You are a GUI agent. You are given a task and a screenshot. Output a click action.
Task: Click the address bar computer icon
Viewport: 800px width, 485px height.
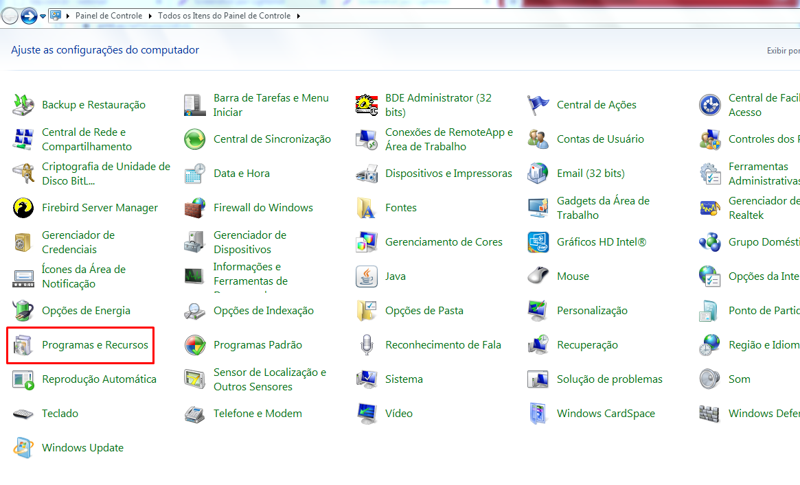(x=56, y=16)
